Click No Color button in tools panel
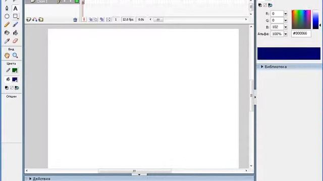Viewport: 323px width, 181px height. click(x=12, y=88)
